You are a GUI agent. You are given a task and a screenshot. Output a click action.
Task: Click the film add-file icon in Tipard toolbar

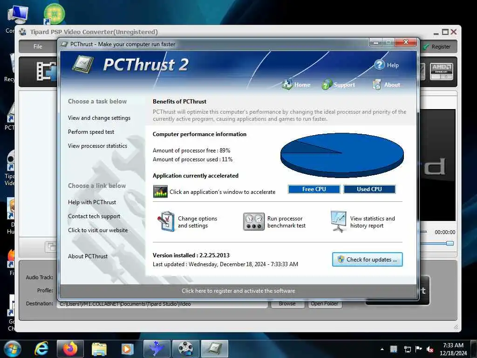tap(46, 71)
